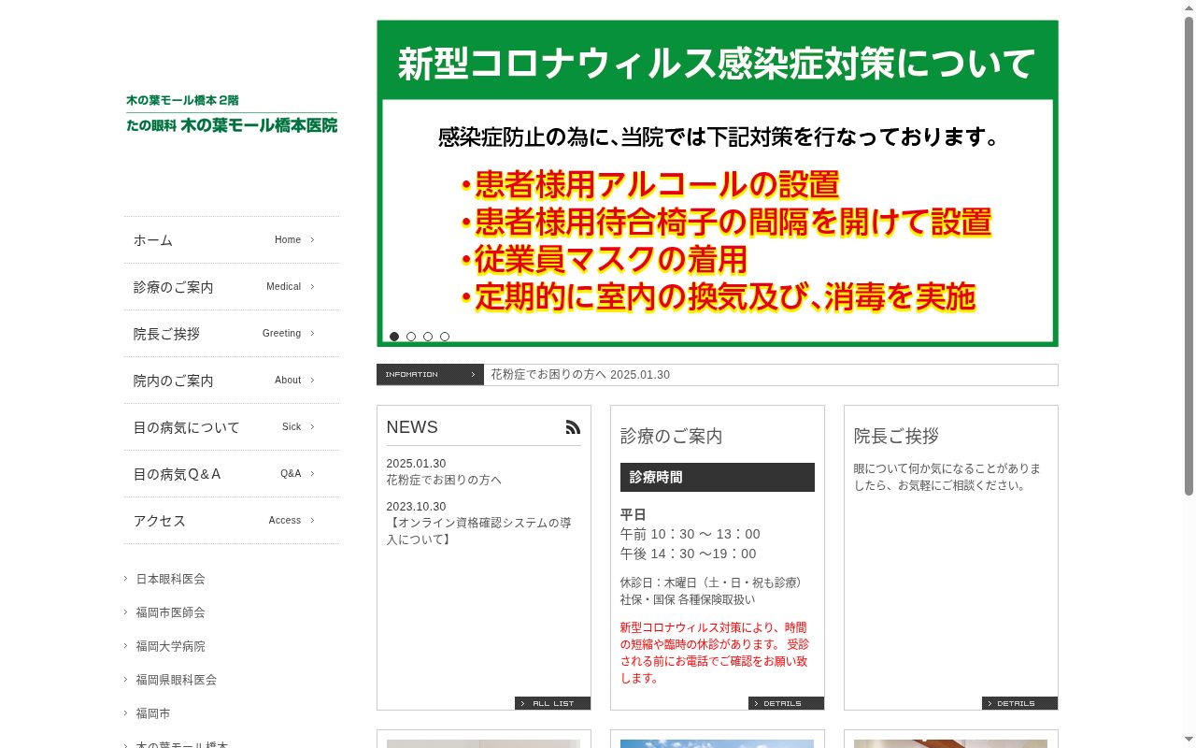Visit the 福岡大学病院 link
The width and height of the screenshot is (1196, 748).
coord(170,646)
